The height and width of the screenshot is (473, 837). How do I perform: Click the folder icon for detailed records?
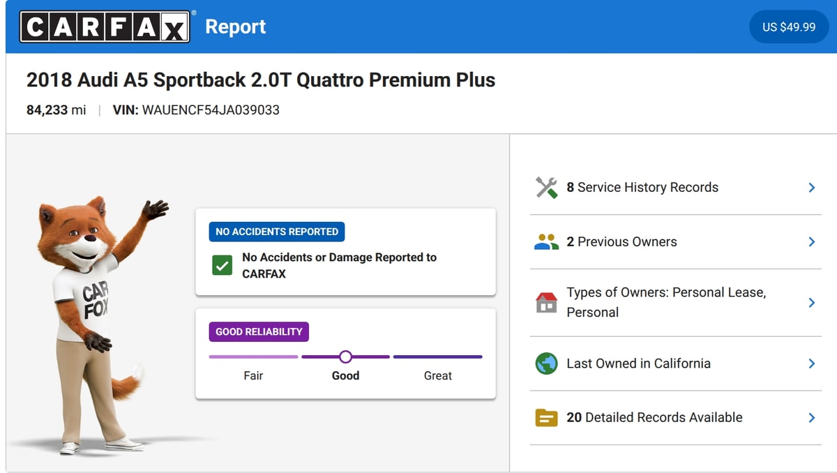pos(546,417)
